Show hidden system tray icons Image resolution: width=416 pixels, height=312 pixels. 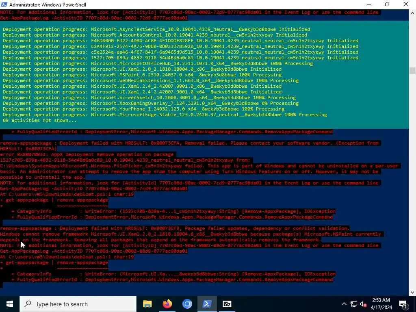(x=344, y=304)
